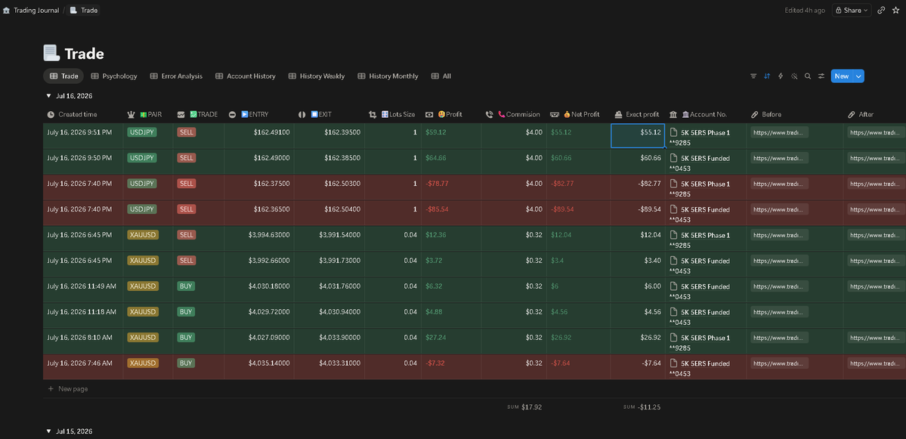This screenshot has height=439, width=906.
Task: Click the Account No. column header
Action: [706, 114]
